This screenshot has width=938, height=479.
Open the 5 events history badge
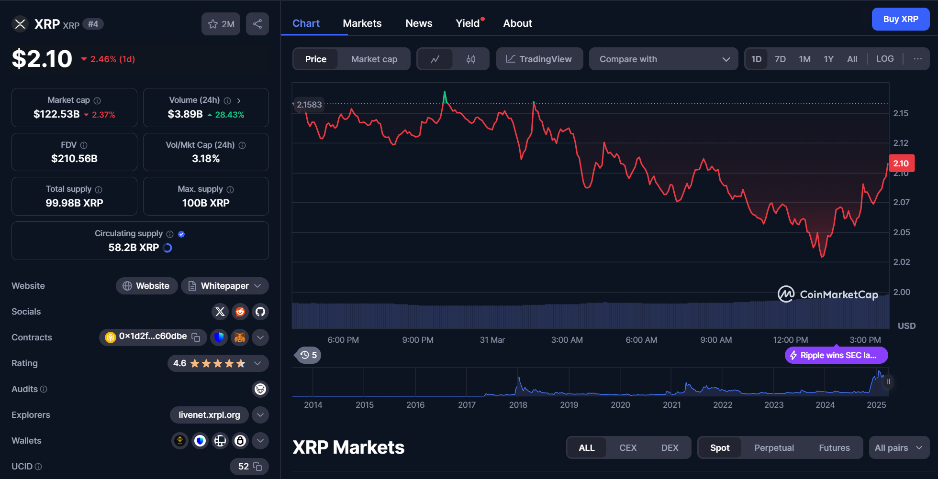308,355
